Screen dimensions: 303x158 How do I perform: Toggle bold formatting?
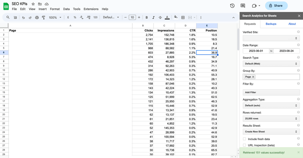(x=147, y=17)
